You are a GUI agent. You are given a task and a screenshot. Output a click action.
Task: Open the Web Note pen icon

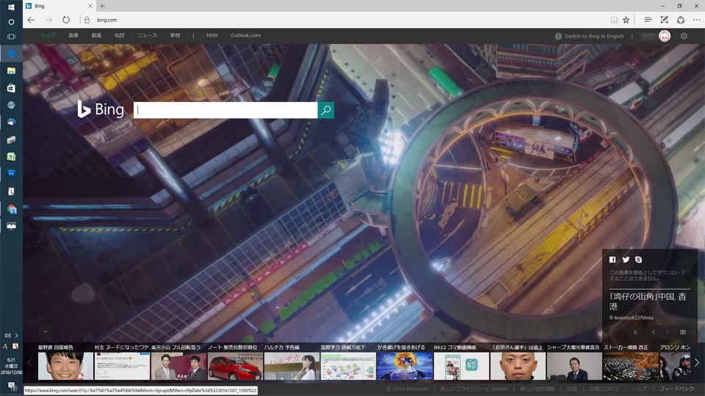[x=664, y=20]
